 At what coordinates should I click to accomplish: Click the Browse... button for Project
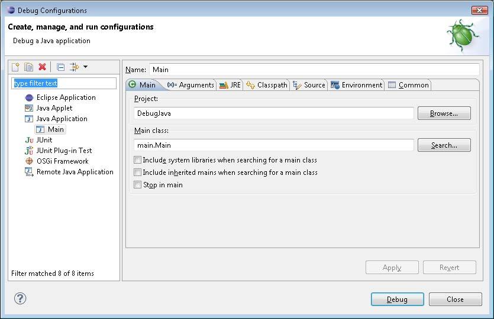[x=444, y=113]
